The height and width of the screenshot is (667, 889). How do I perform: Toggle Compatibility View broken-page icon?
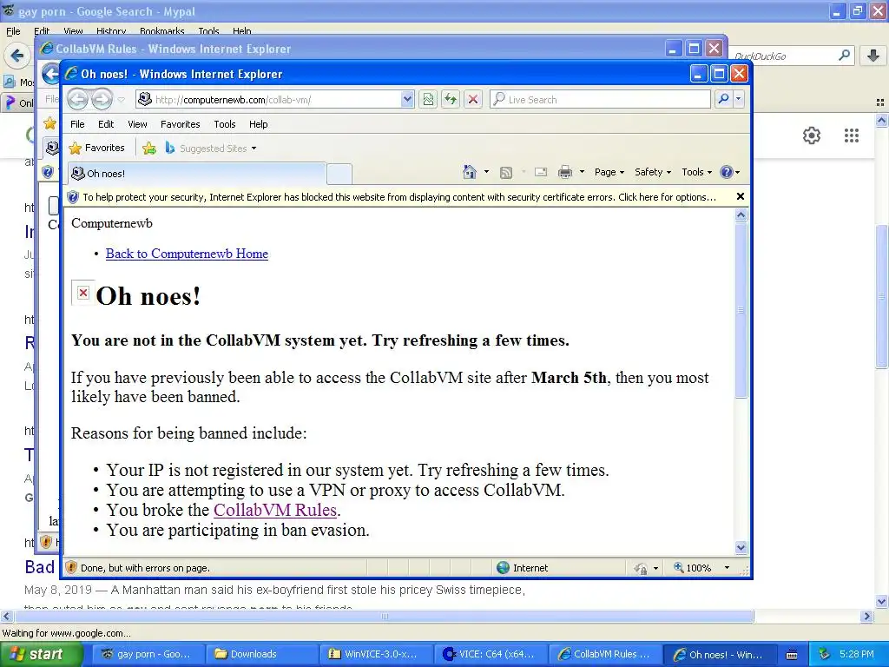pos(428,100)
